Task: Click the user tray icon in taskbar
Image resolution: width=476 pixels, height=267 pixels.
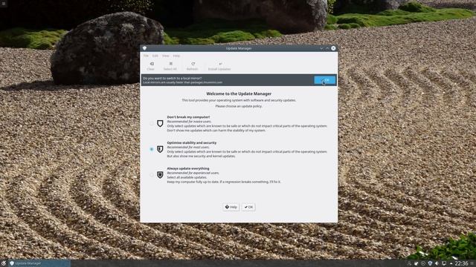Action: click(x=409, y=263)
